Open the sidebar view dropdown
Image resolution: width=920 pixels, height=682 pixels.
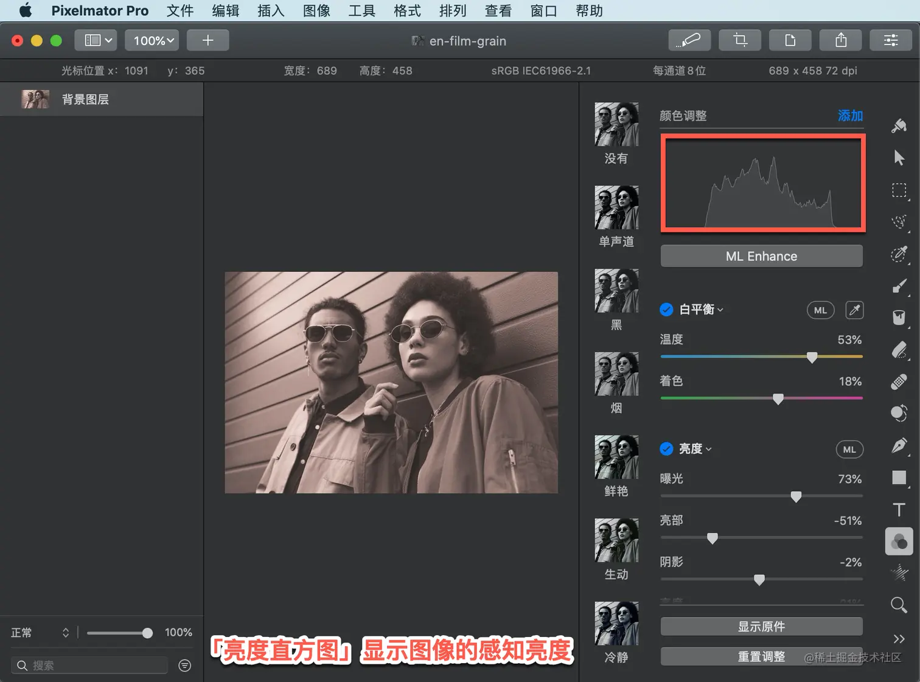pos(96,40)
